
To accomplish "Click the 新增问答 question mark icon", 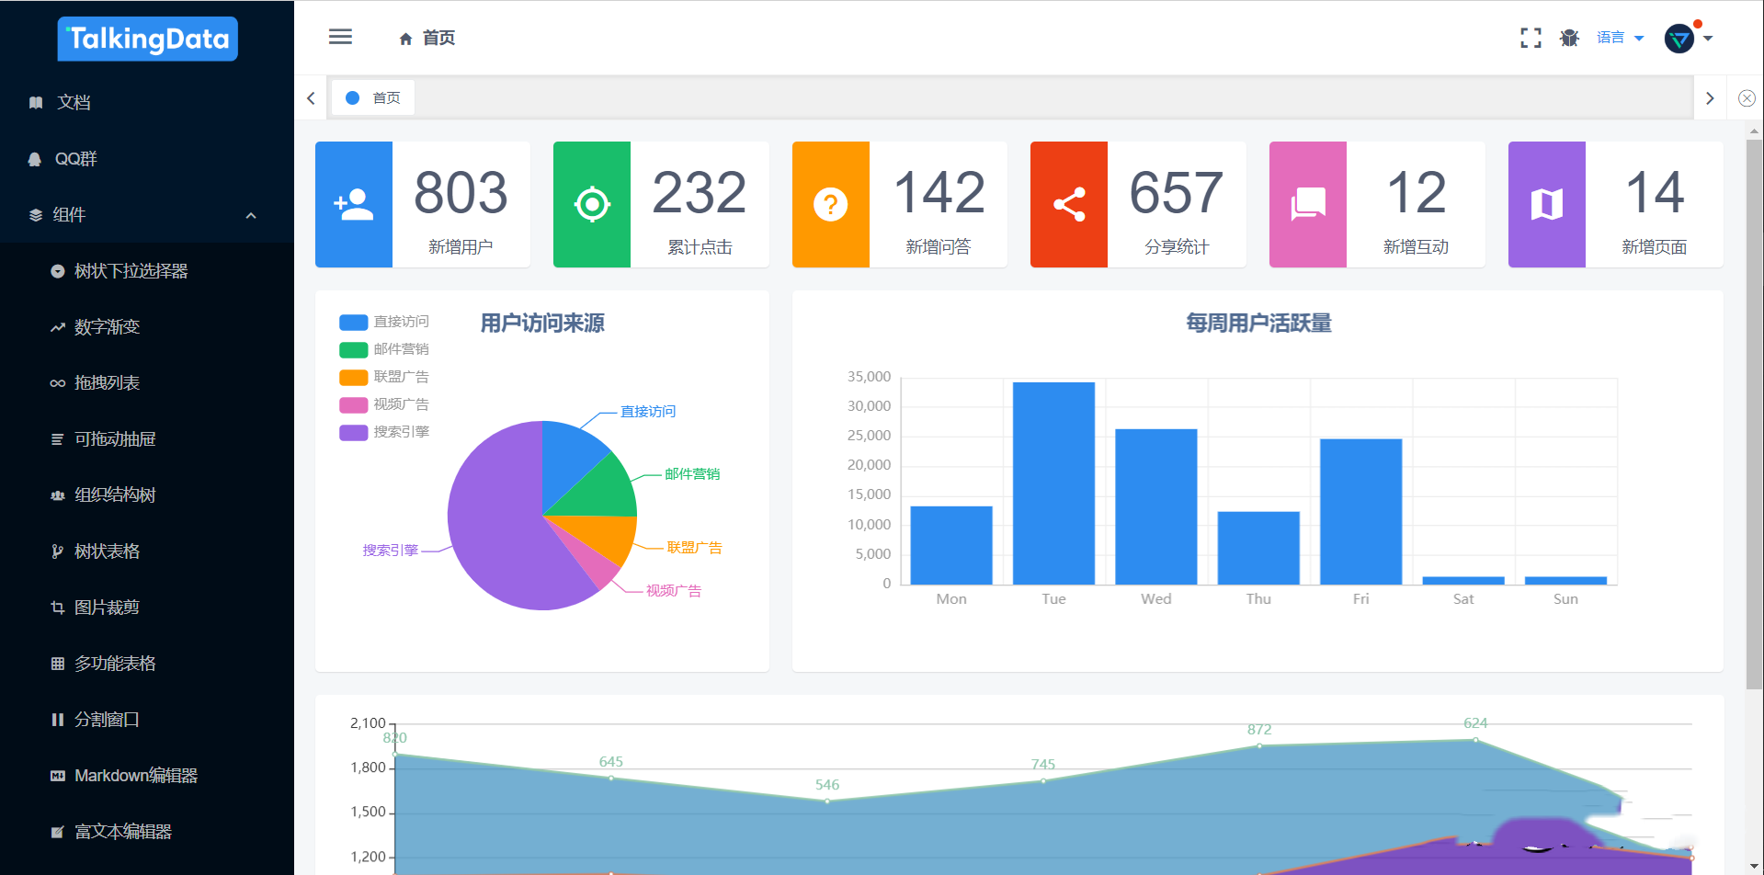I will [x=830, y=204].
